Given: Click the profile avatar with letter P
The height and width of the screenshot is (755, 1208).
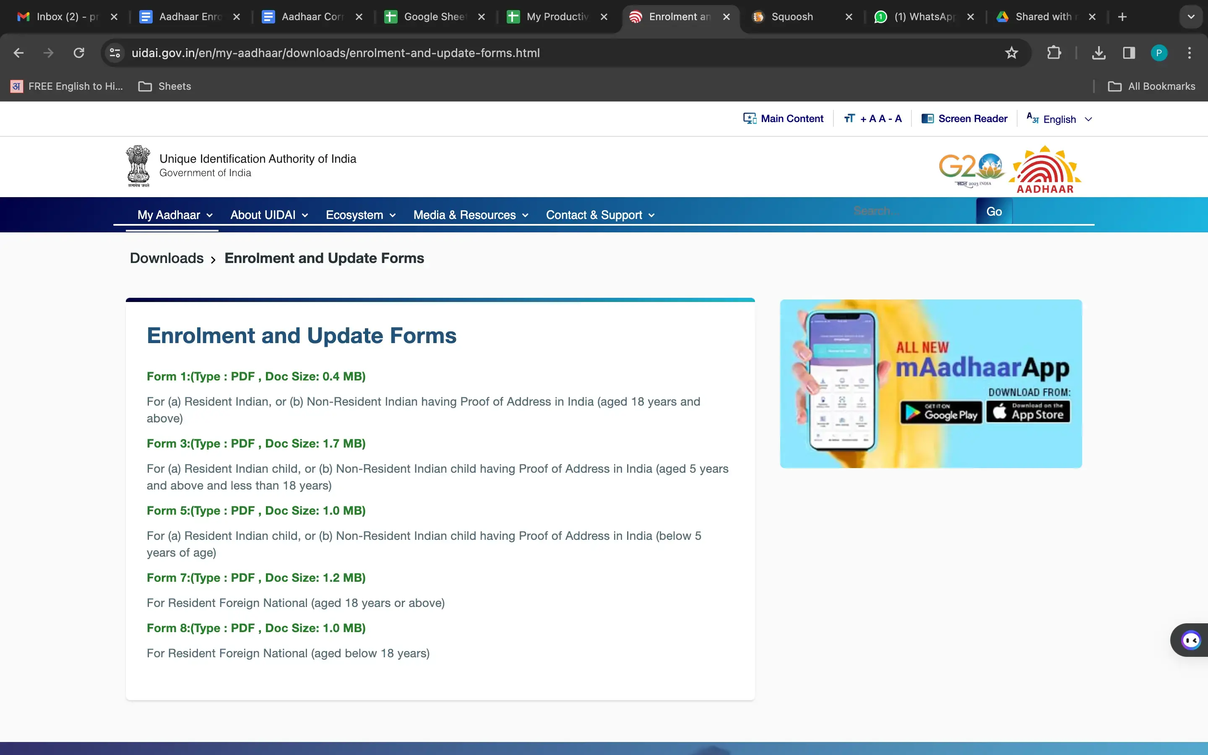Looking at the screenshot, I should pos(1159,52).
